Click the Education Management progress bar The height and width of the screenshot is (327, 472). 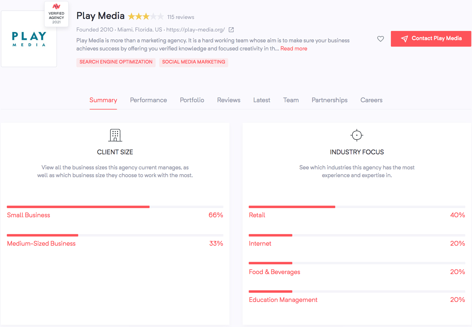click(357, 292)
